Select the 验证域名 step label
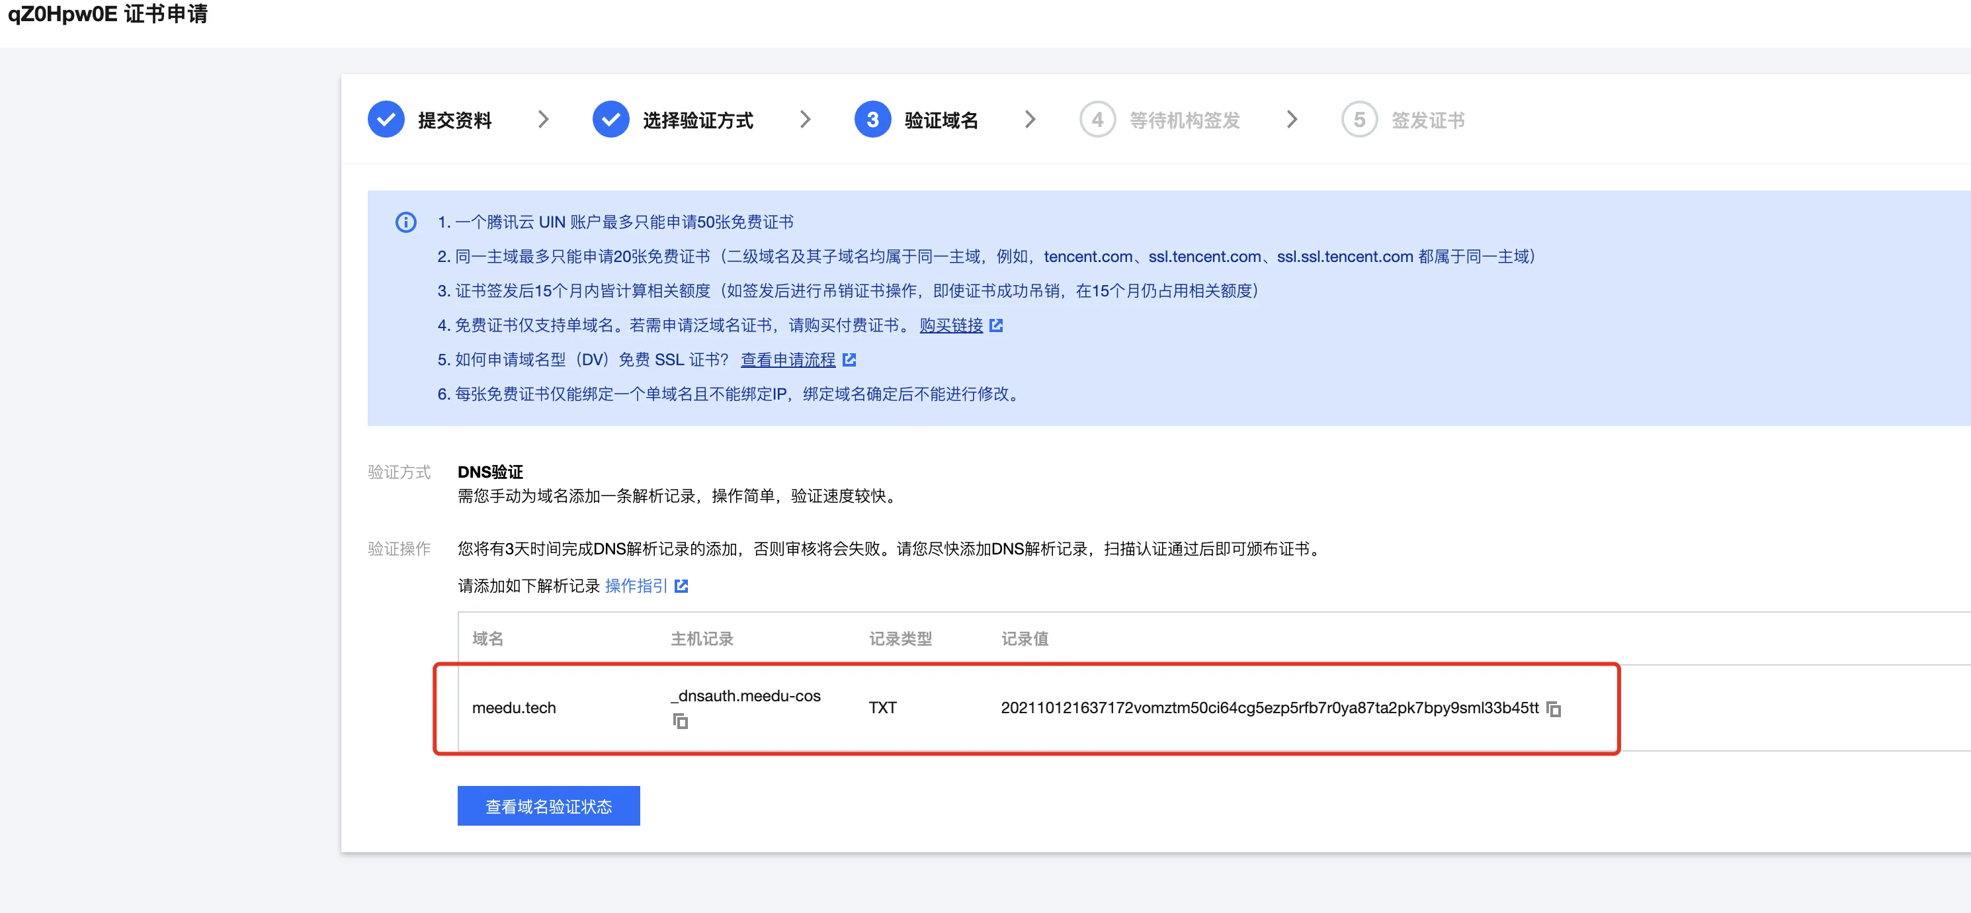Image resolution: width=1971 pixels, height=913 pixels. tap(941, 120)
